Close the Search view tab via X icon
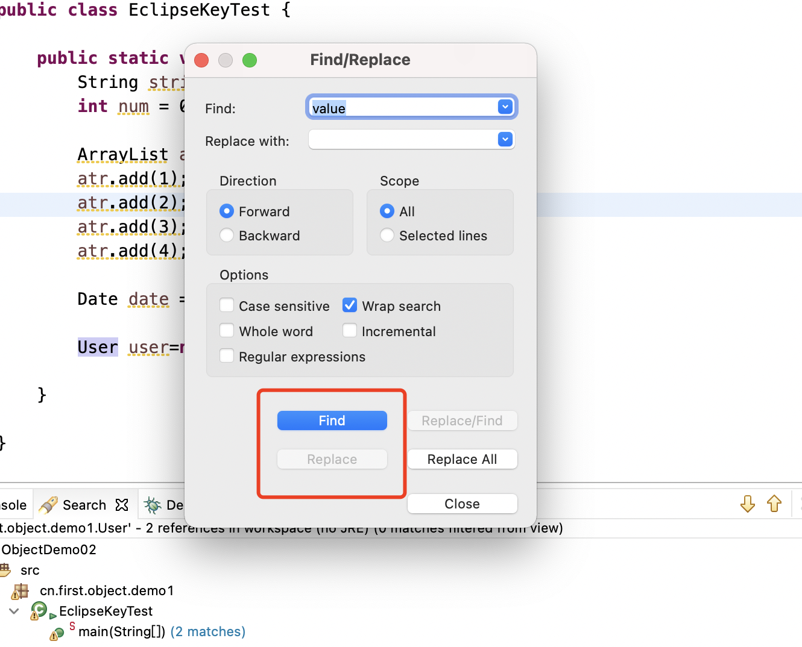Screen dimensions: 802x647 tap(122, 505)
